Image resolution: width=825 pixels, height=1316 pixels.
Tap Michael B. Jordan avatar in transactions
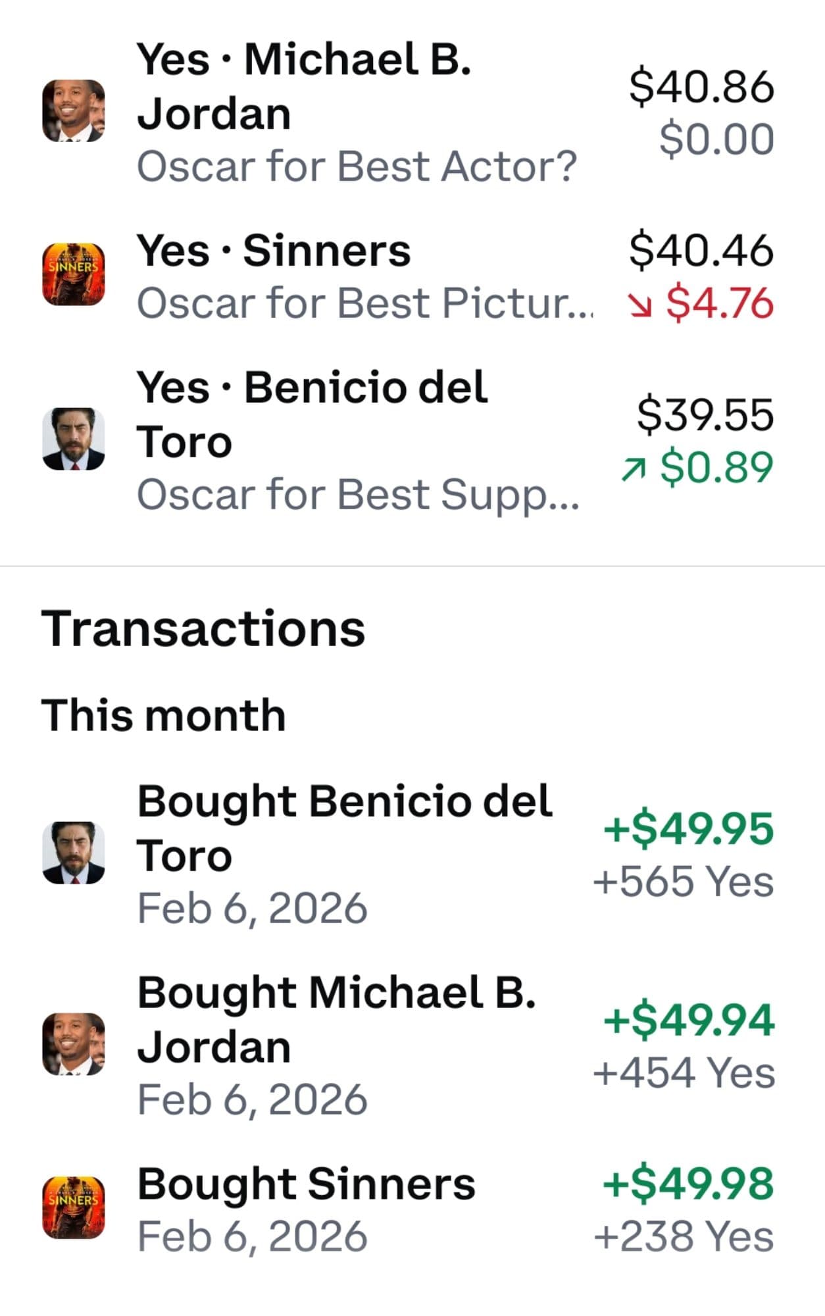coord(74,1044)
